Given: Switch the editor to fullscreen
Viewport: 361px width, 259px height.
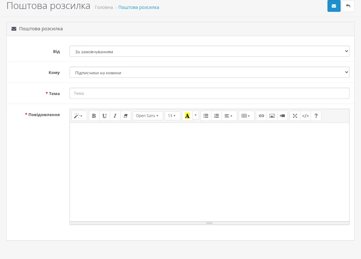Looking at the screenshot, I should click(295, 116).
